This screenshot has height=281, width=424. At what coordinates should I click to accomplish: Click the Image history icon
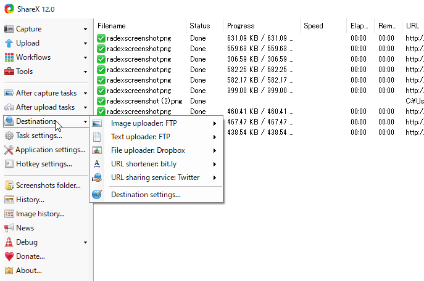[9, 214]
